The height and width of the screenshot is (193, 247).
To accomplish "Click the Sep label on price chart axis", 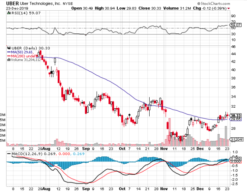I will point(86,149).
